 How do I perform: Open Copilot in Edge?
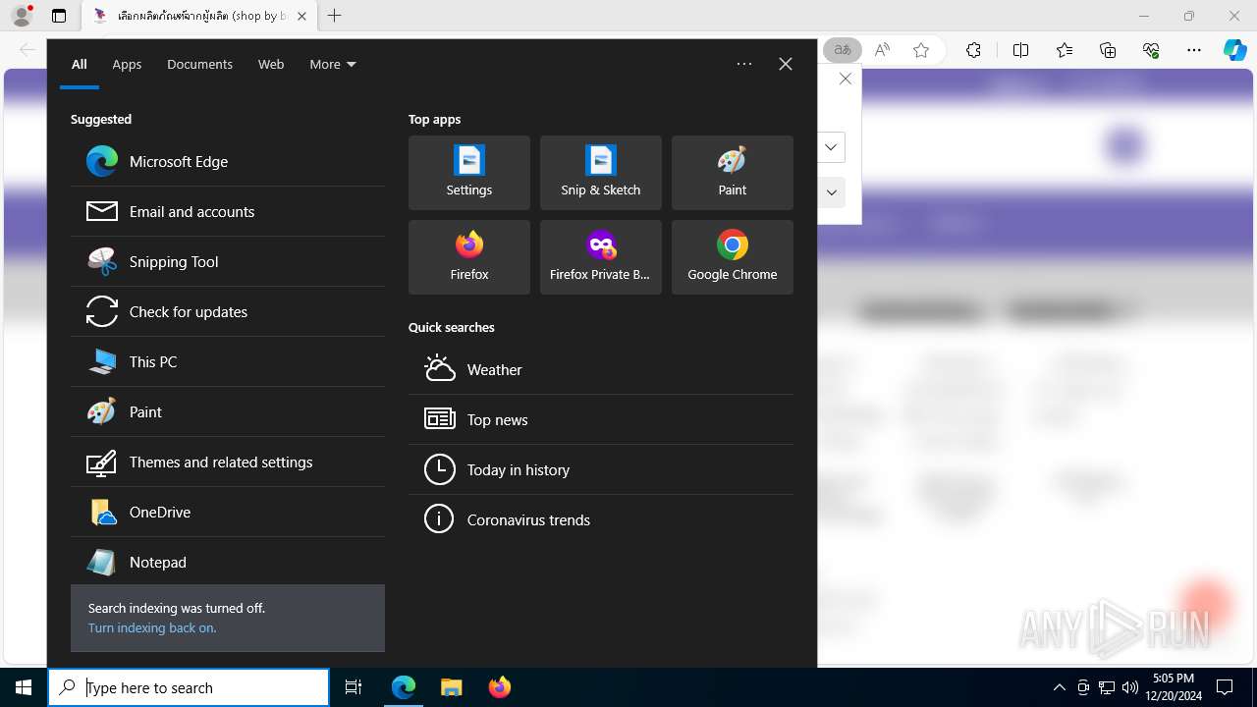[1235, 50]
